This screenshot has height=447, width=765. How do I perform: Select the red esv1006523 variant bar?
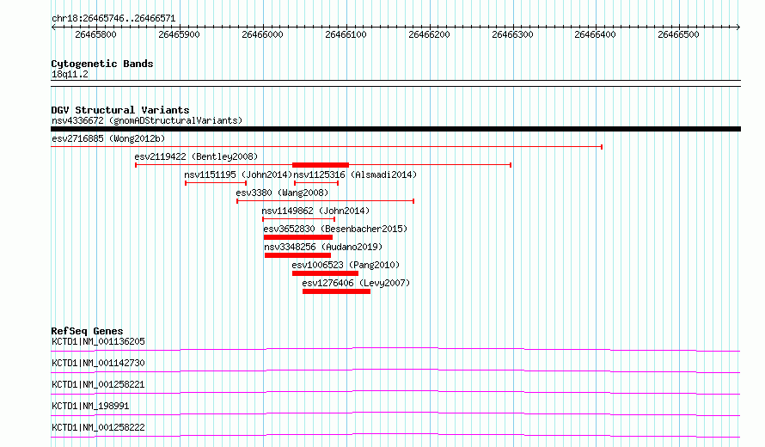click(325, 273)
